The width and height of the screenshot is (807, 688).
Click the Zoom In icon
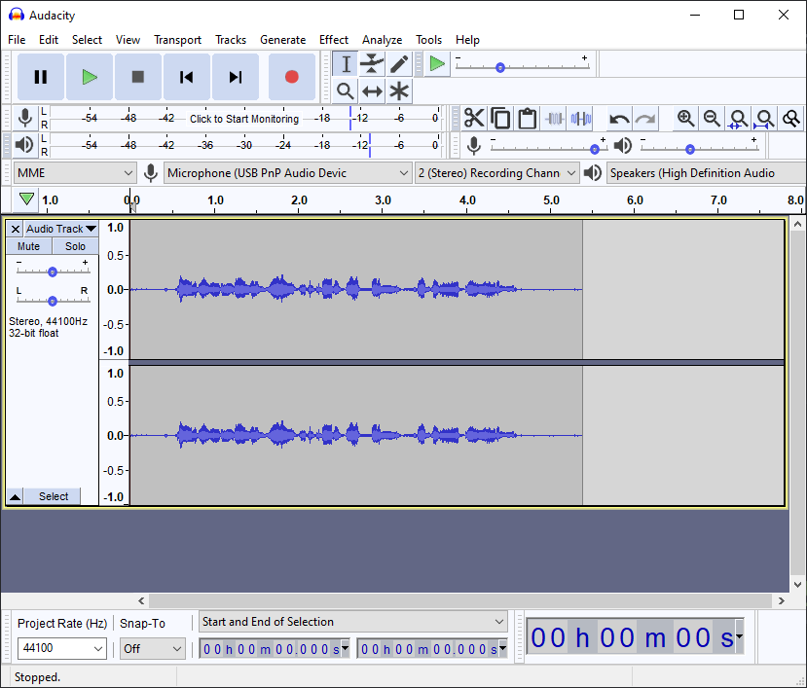click(685, 119)
